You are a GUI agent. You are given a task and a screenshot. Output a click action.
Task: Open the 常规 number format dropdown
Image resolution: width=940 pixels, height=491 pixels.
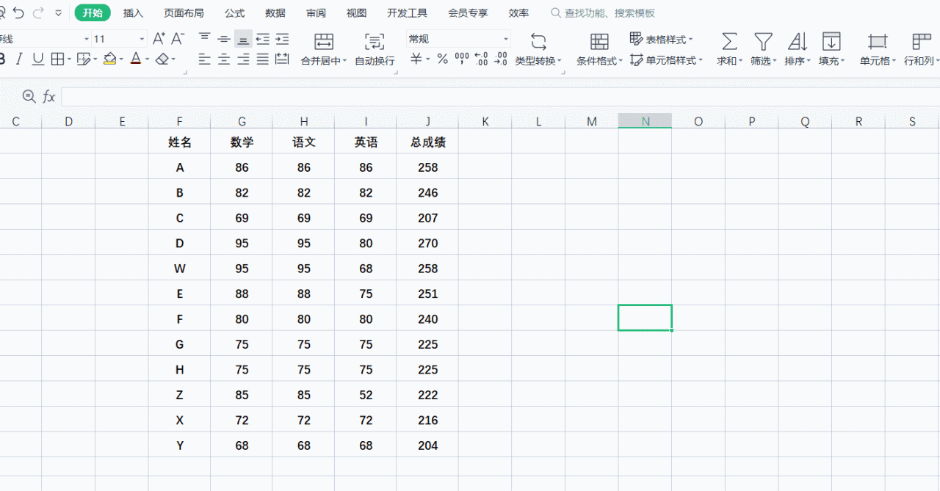pos(506,39)
